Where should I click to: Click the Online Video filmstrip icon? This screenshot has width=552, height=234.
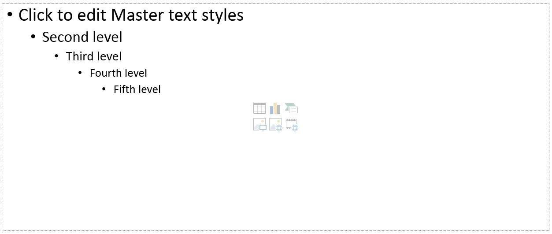[x=292, y=125]
